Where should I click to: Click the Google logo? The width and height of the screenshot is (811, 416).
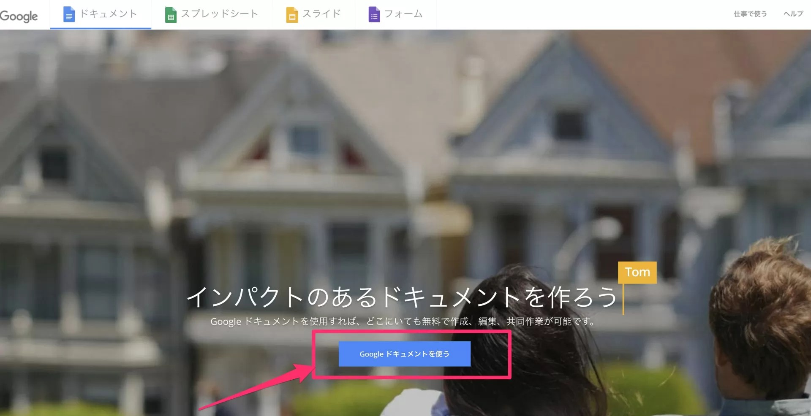pos(19,16)
